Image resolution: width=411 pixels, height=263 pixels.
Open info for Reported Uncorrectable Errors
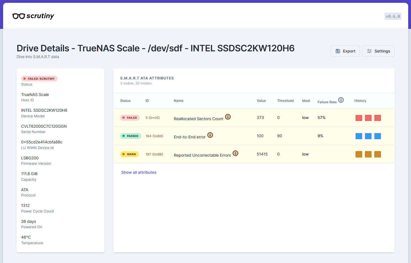(235, 153)
